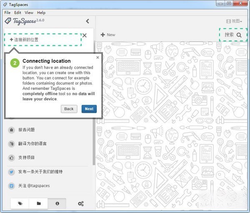Open the 发布一条关于我们的推特 link
Viewport: 250px width, 213px height.
pos(40,172)
